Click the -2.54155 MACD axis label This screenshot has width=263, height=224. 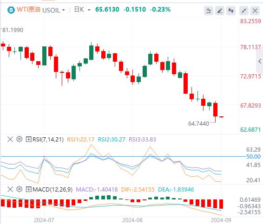[x=249, y=212]
